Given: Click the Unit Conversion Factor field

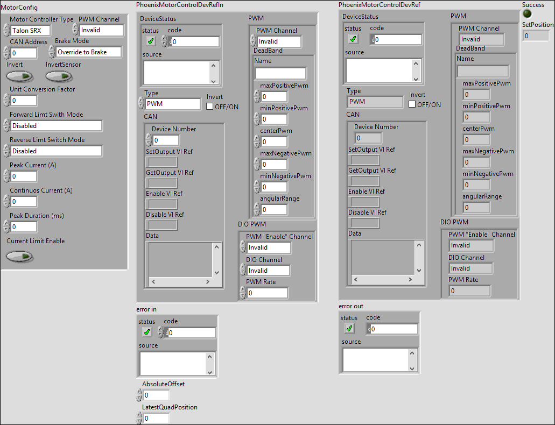Looking at the screenshot, I should [x=23, y=101].
